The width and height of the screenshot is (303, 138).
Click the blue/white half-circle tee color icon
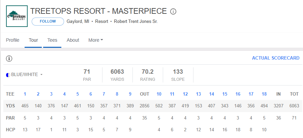point(8,75)
